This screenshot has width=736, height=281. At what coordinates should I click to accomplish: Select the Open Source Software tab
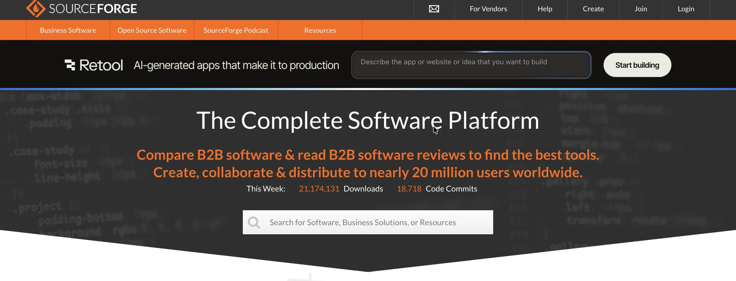click(152, 30)
